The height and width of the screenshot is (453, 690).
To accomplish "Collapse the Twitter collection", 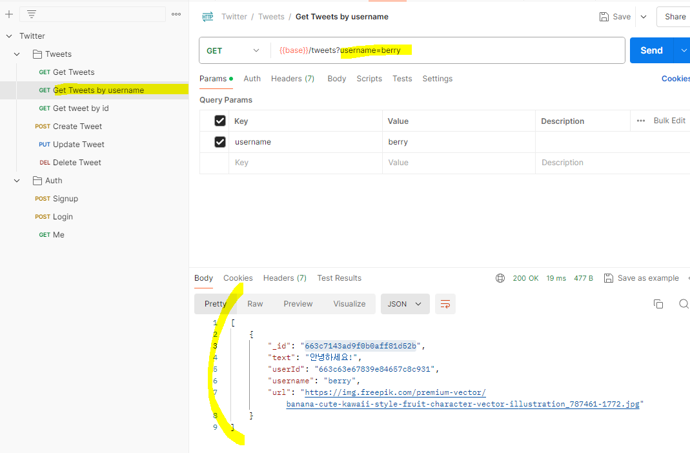I will (x=9, y=36).
